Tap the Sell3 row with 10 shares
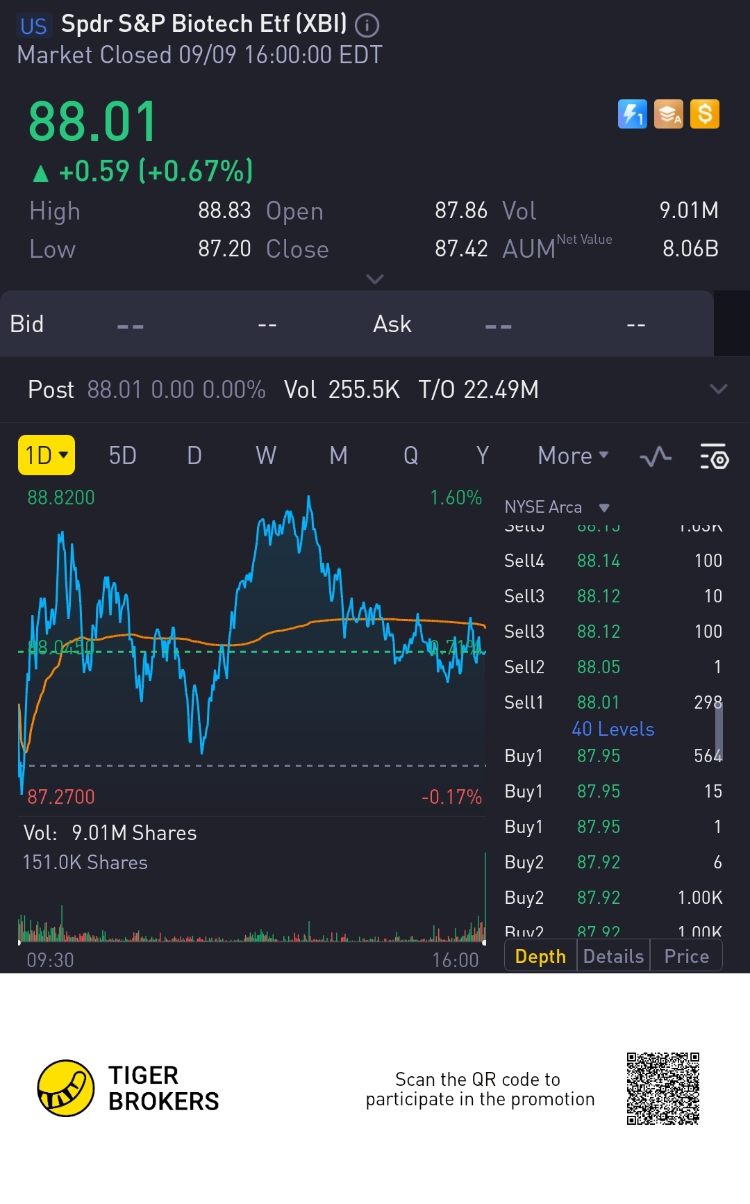 [x=613, y=596]
